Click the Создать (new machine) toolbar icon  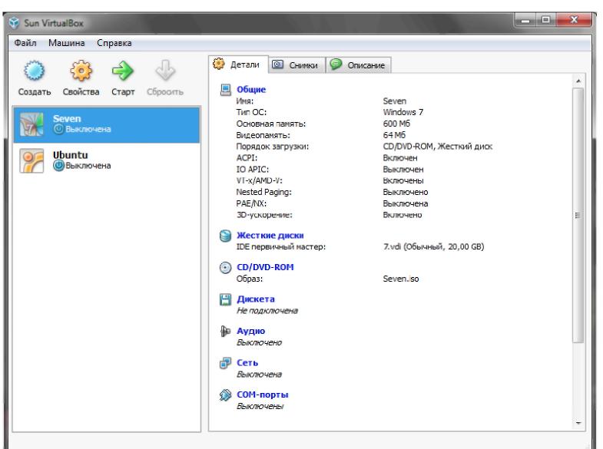[35, 71]
